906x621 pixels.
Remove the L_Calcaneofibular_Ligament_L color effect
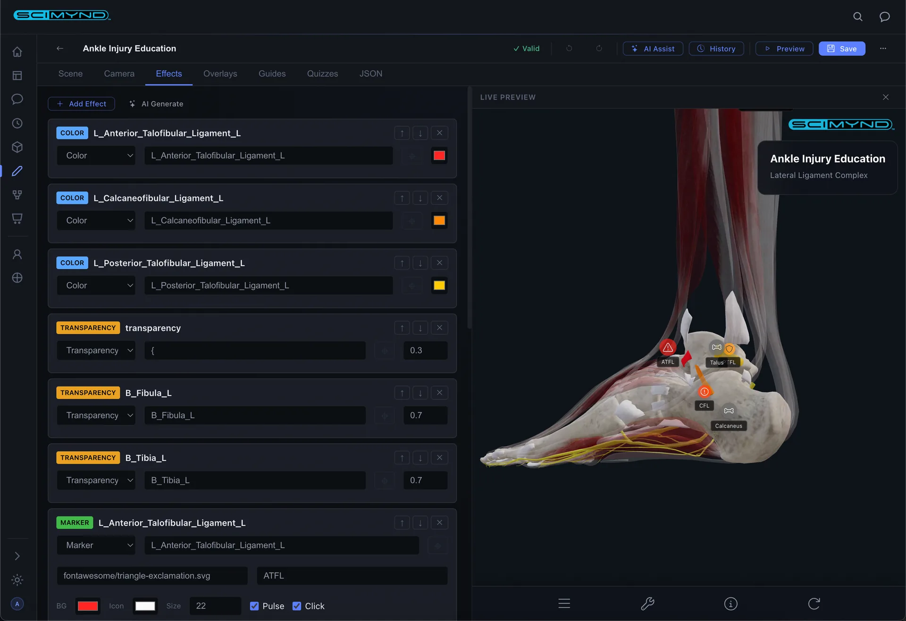tap(439, 198)
